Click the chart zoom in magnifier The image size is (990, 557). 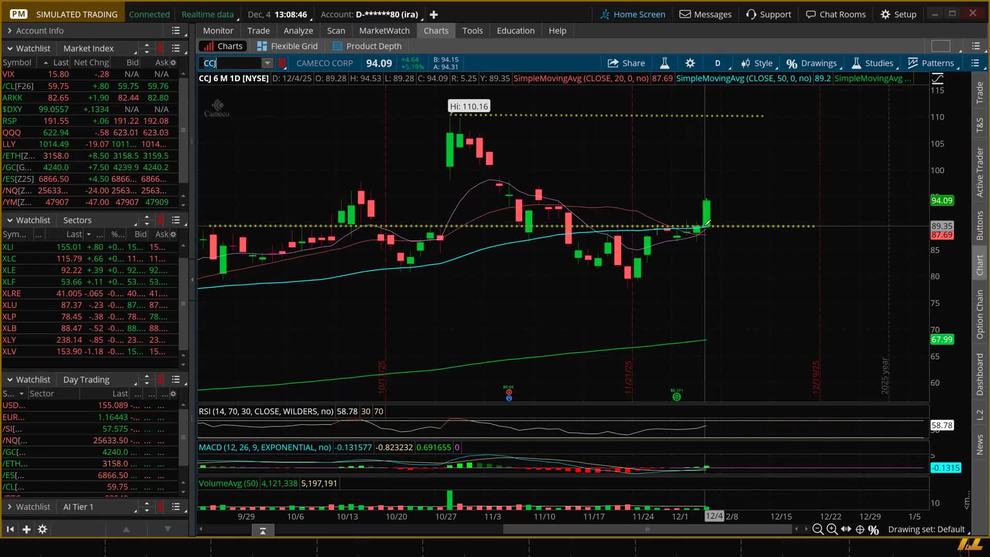[x=832, y=529]
